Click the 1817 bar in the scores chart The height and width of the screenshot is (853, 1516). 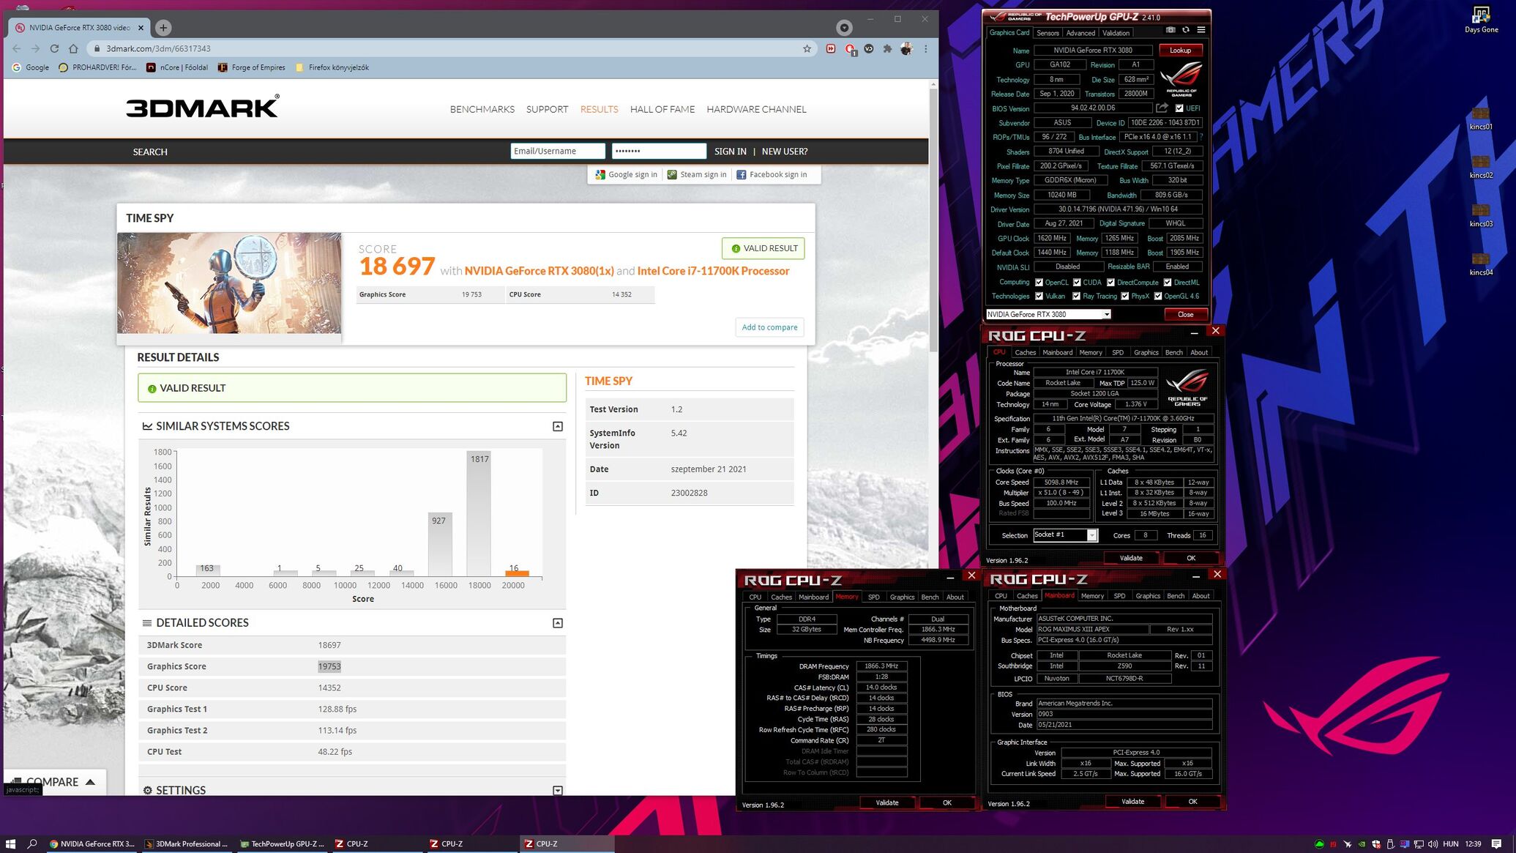point(479,513)
